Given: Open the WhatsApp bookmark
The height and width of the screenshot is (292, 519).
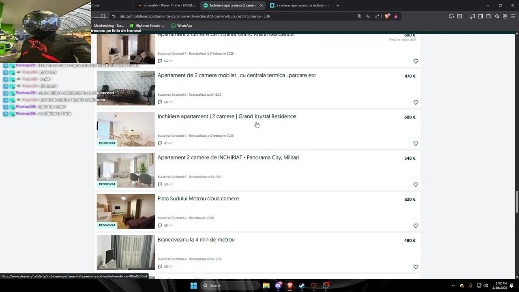Looking at the screenshot, I should tap(181, 26).
